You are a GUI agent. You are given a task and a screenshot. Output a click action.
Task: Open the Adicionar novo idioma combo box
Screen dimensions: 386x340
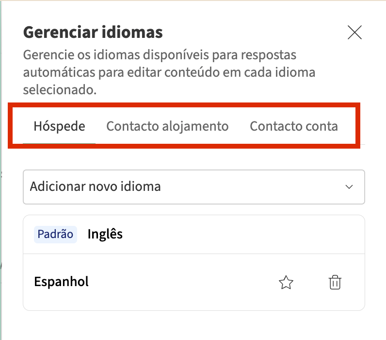coord(193,187)
